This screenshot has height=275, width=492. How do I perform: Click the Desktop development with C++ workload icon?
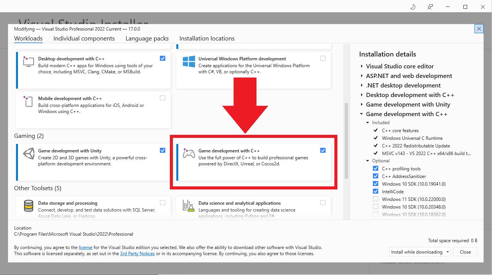coord(28,62)
